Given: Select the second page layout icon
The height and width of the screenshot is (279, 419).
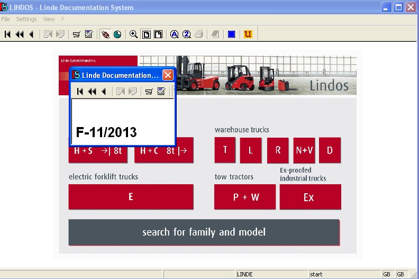Looking at the screenshot, I should (x=158, y=34).
